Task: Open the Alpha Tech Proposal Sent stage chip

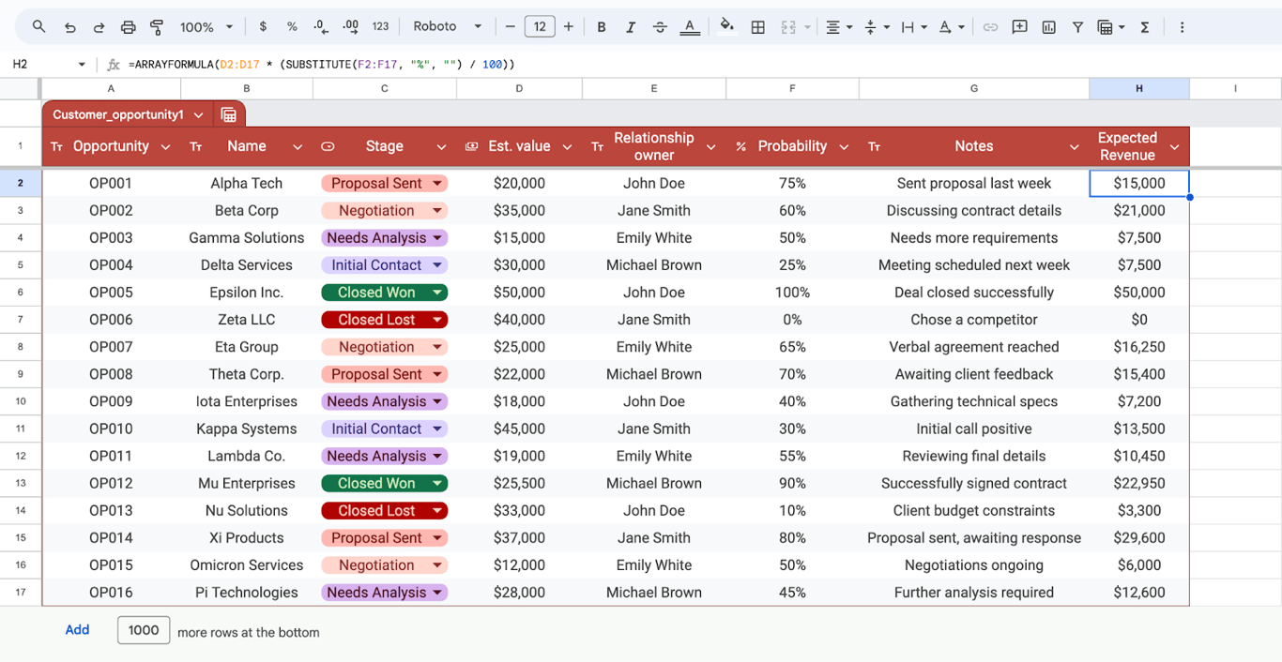Action: click(385, 184)
